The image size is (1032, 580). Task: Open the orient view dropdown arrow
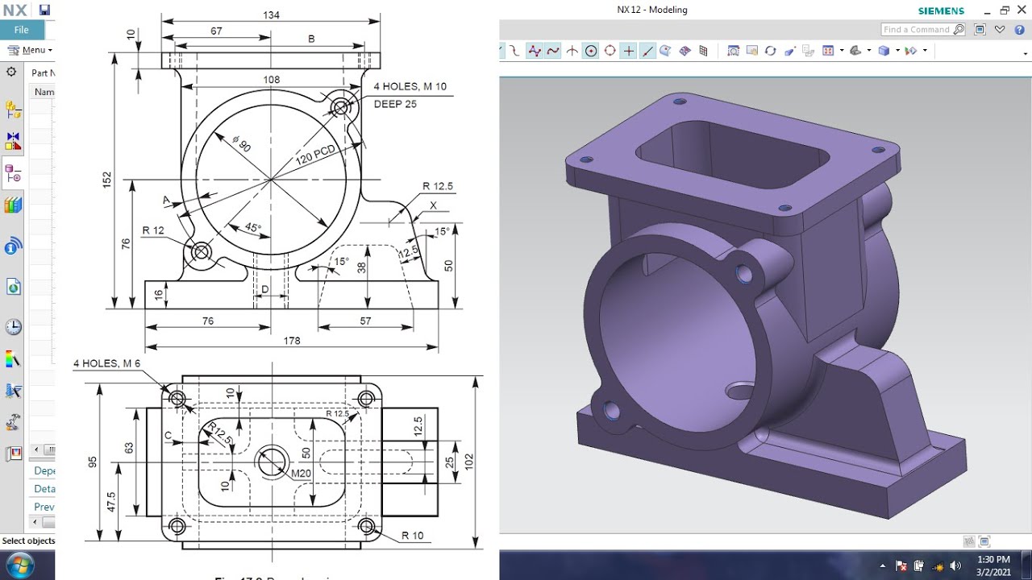[842, 51]
